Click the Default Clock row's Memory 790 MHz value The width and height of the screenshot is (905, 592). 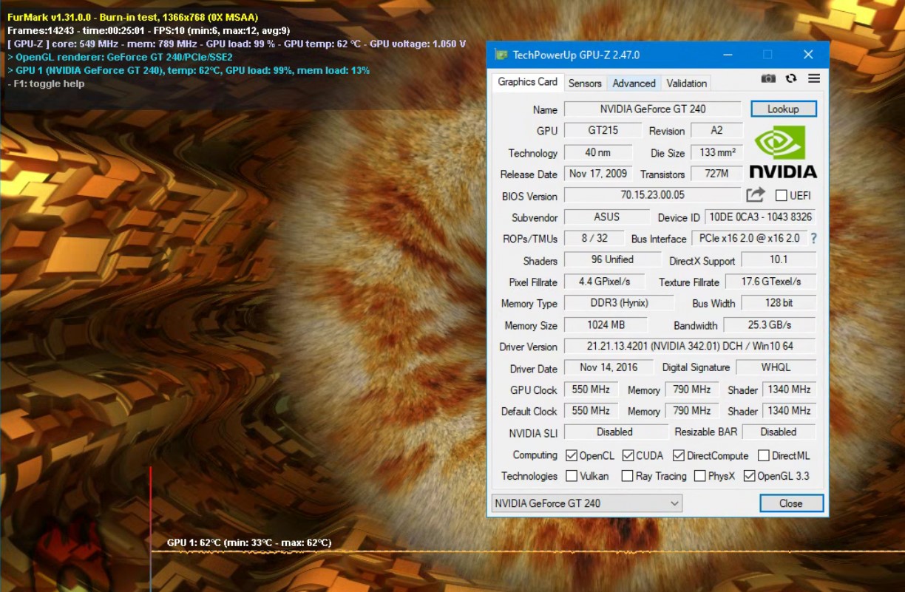coord(692,411)
